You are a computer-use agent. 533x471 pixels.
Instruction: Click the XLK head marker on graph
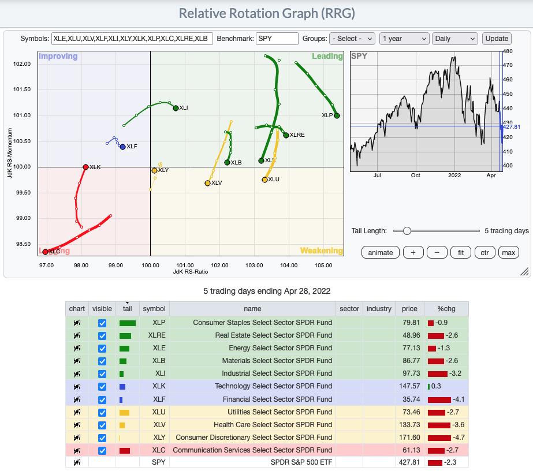85,167
